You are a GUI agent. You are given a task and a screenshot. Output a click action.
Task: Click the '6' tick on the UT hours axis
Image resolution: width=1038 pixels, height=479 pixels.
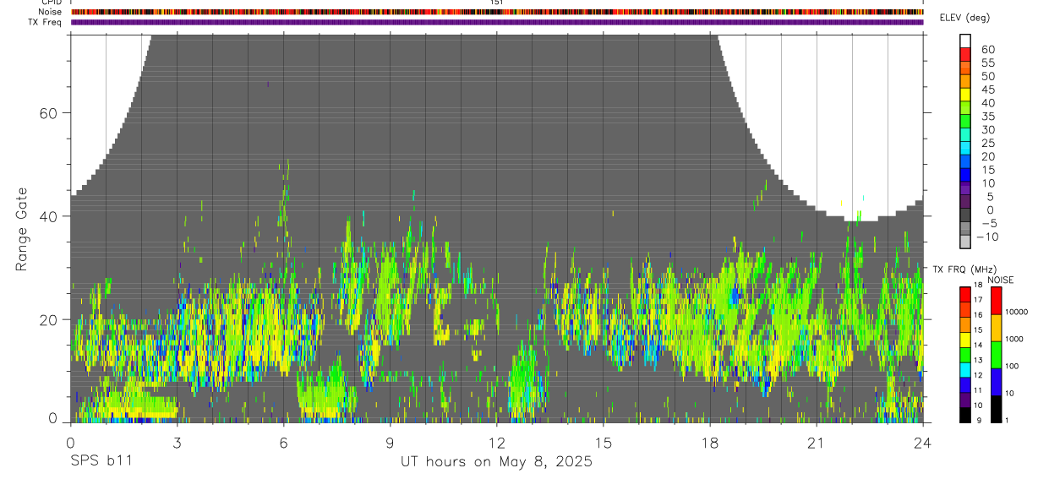[283, 443]
